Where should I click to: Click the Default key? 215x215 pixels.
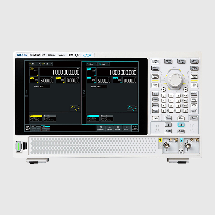[194, 94]
